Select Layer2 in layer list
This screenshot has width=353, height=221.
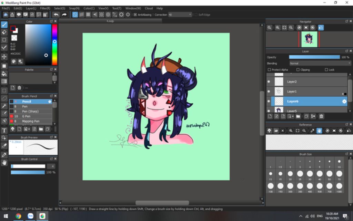307,81
